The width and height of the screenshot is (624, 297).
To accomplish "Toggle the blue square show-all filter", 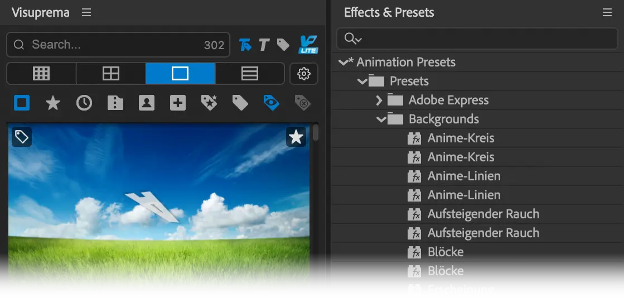I will [x=22, y=103].
